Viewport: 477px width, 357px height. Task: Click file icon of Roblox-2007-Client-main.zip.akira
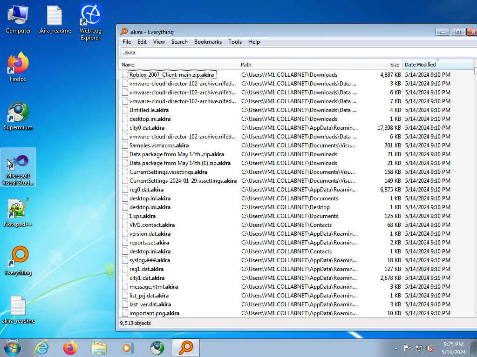tap(125, 75)
